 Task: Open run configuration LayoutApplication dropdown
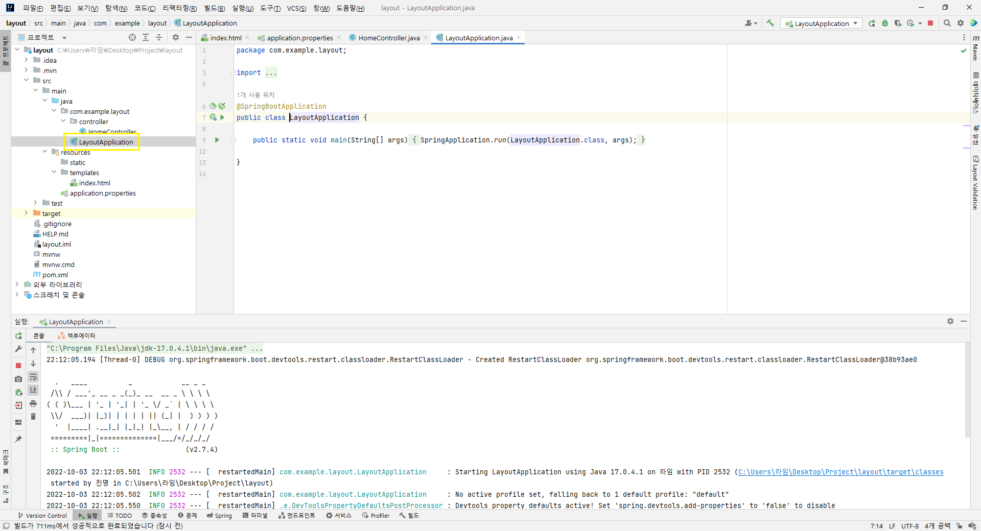[821, 23]
